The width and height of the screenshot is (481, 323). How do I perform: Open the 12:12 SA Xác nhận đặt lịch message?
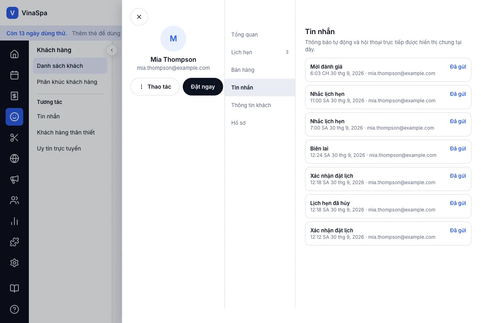pyautogui.click(x=388, y=234)
